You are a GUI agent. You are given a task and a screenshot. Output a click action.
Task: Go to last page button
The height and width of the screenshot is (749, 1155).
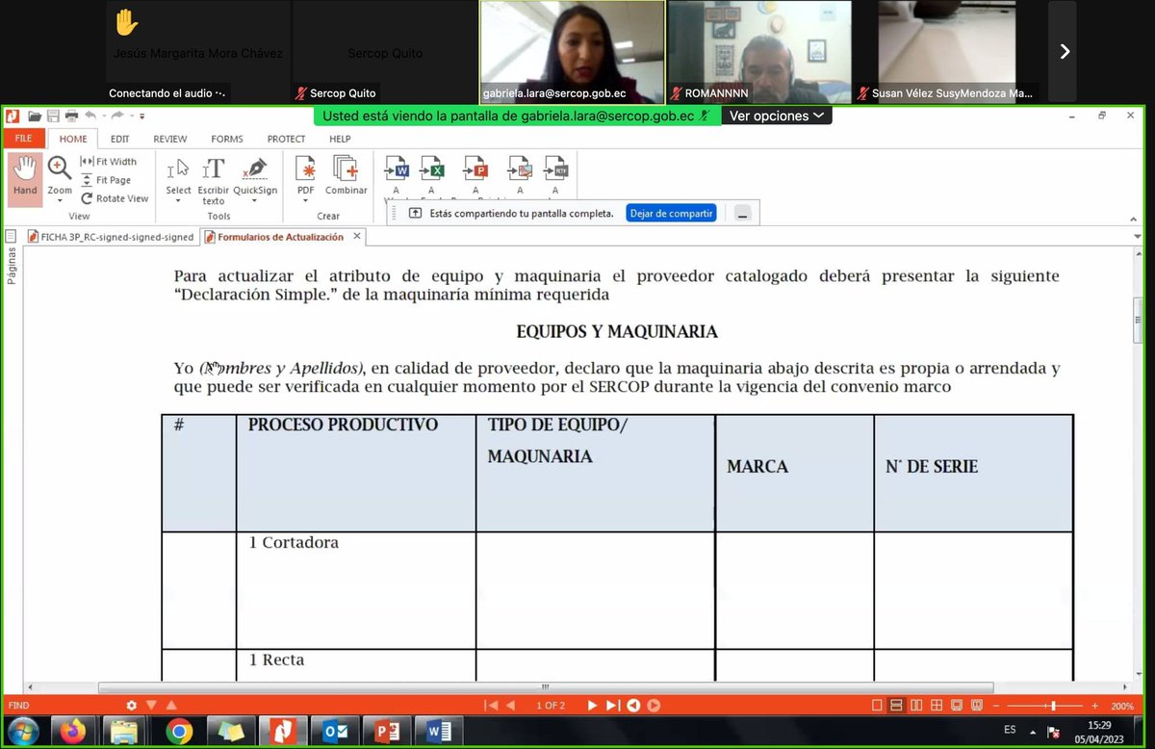tap(612, 706)
